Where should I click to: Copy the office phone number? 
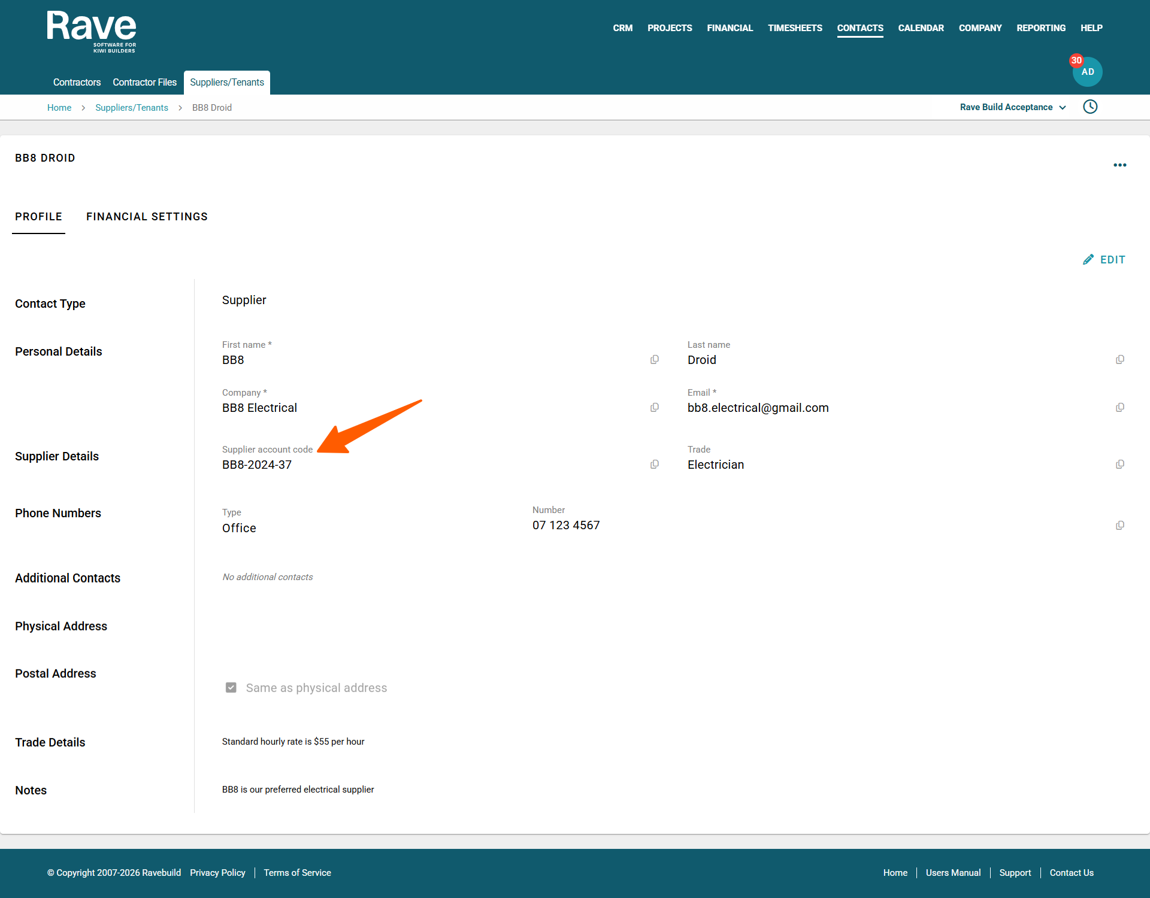pos(1119,526)
